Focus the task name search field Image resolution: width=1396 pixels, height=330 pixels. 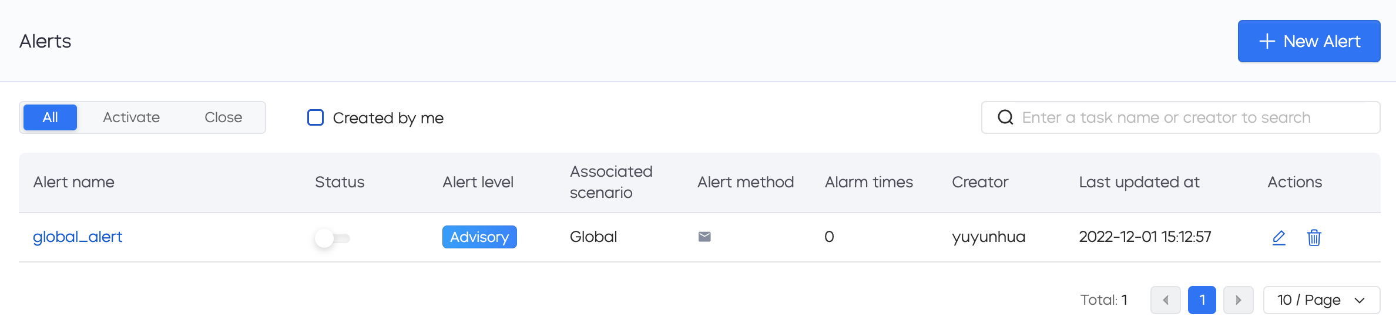pyautogui.click(x=1180, y=117)
